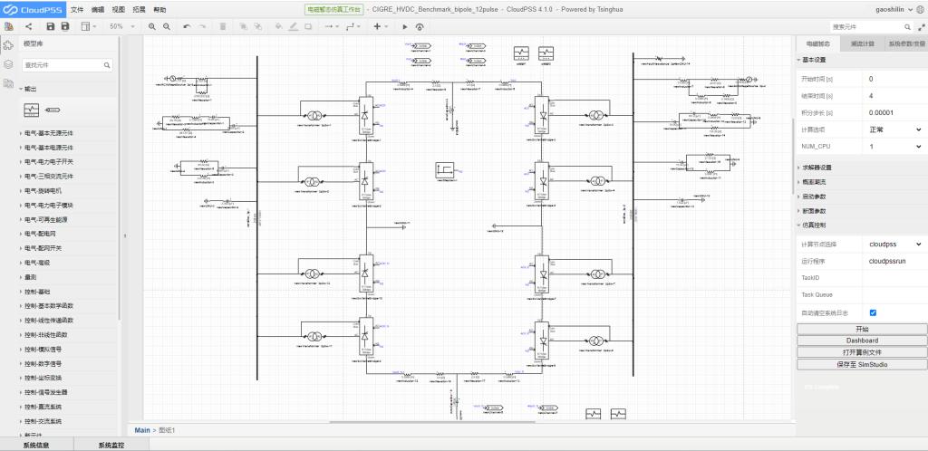The height and width of the screenshot is (451, 928).
Task: Open the NUM_CPU dropdown
Action: (x=894, y=146)
